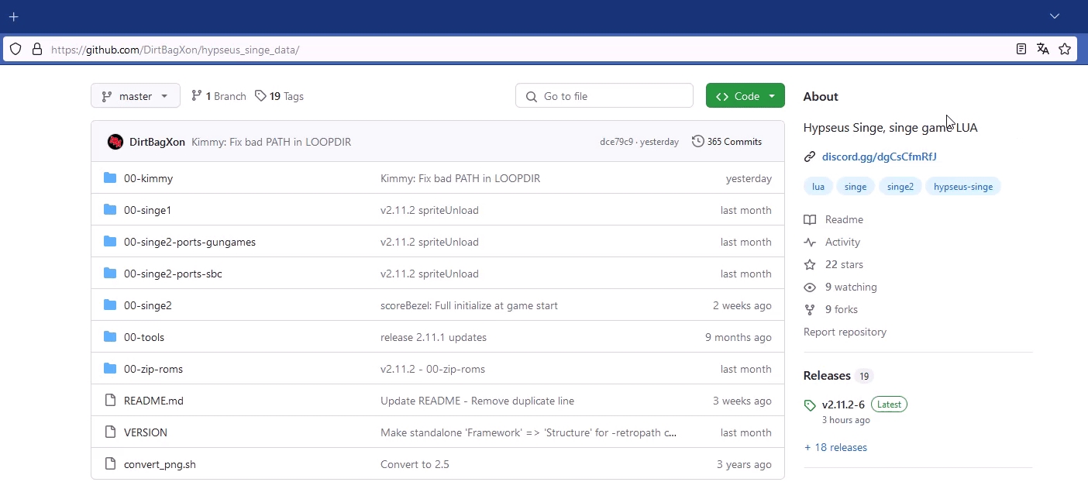The width and height of the screenshot is (1088, 482).
Task: Click the shield tracking protection icon
Action: click(15, 50)
